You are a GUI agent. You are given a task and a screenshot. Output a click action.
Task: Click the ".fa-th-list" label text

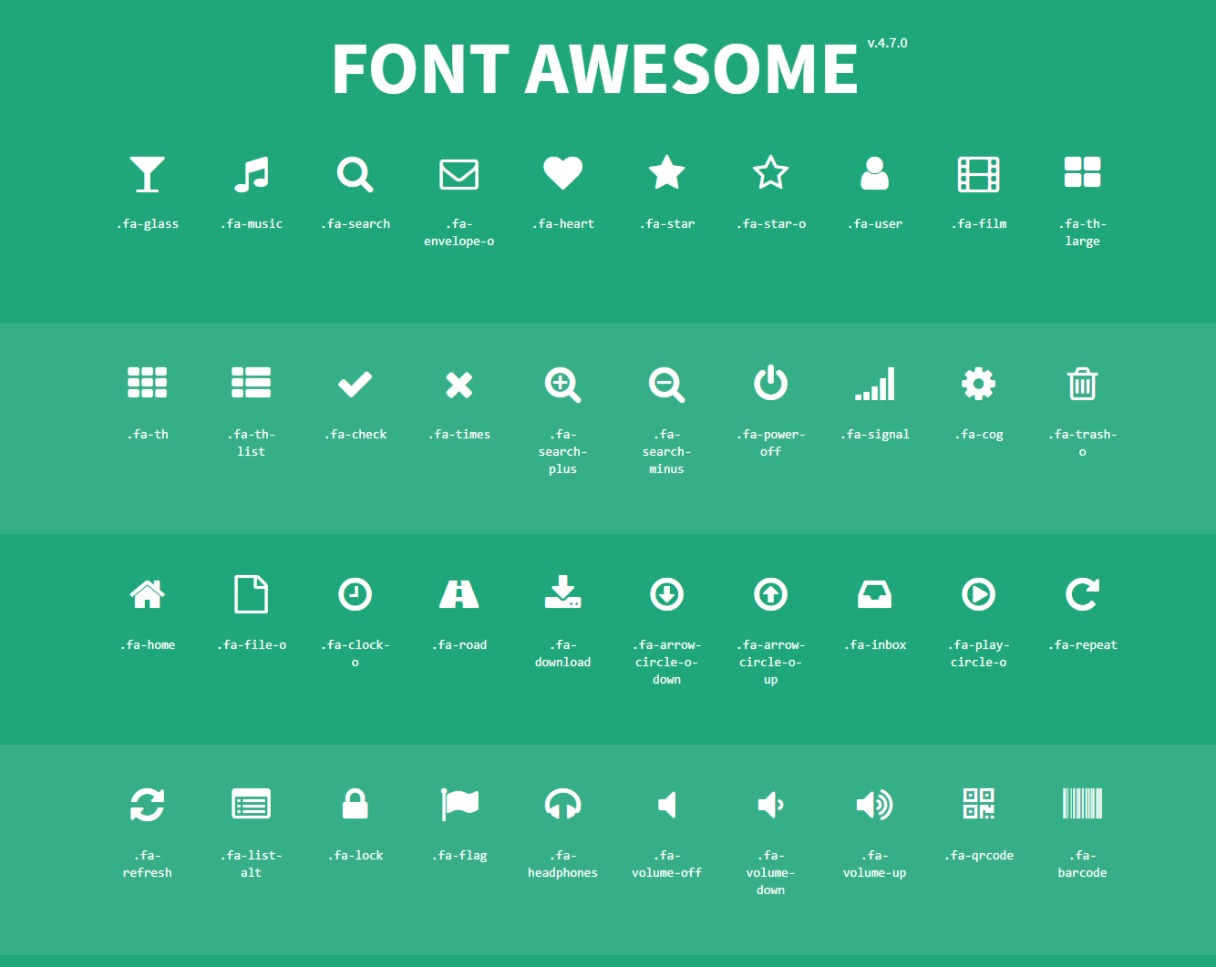[x=252, y=443]
